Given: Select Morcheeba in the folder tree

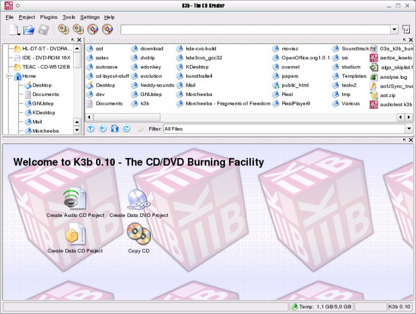Looking at the screenshot, I should coord(42,130).
